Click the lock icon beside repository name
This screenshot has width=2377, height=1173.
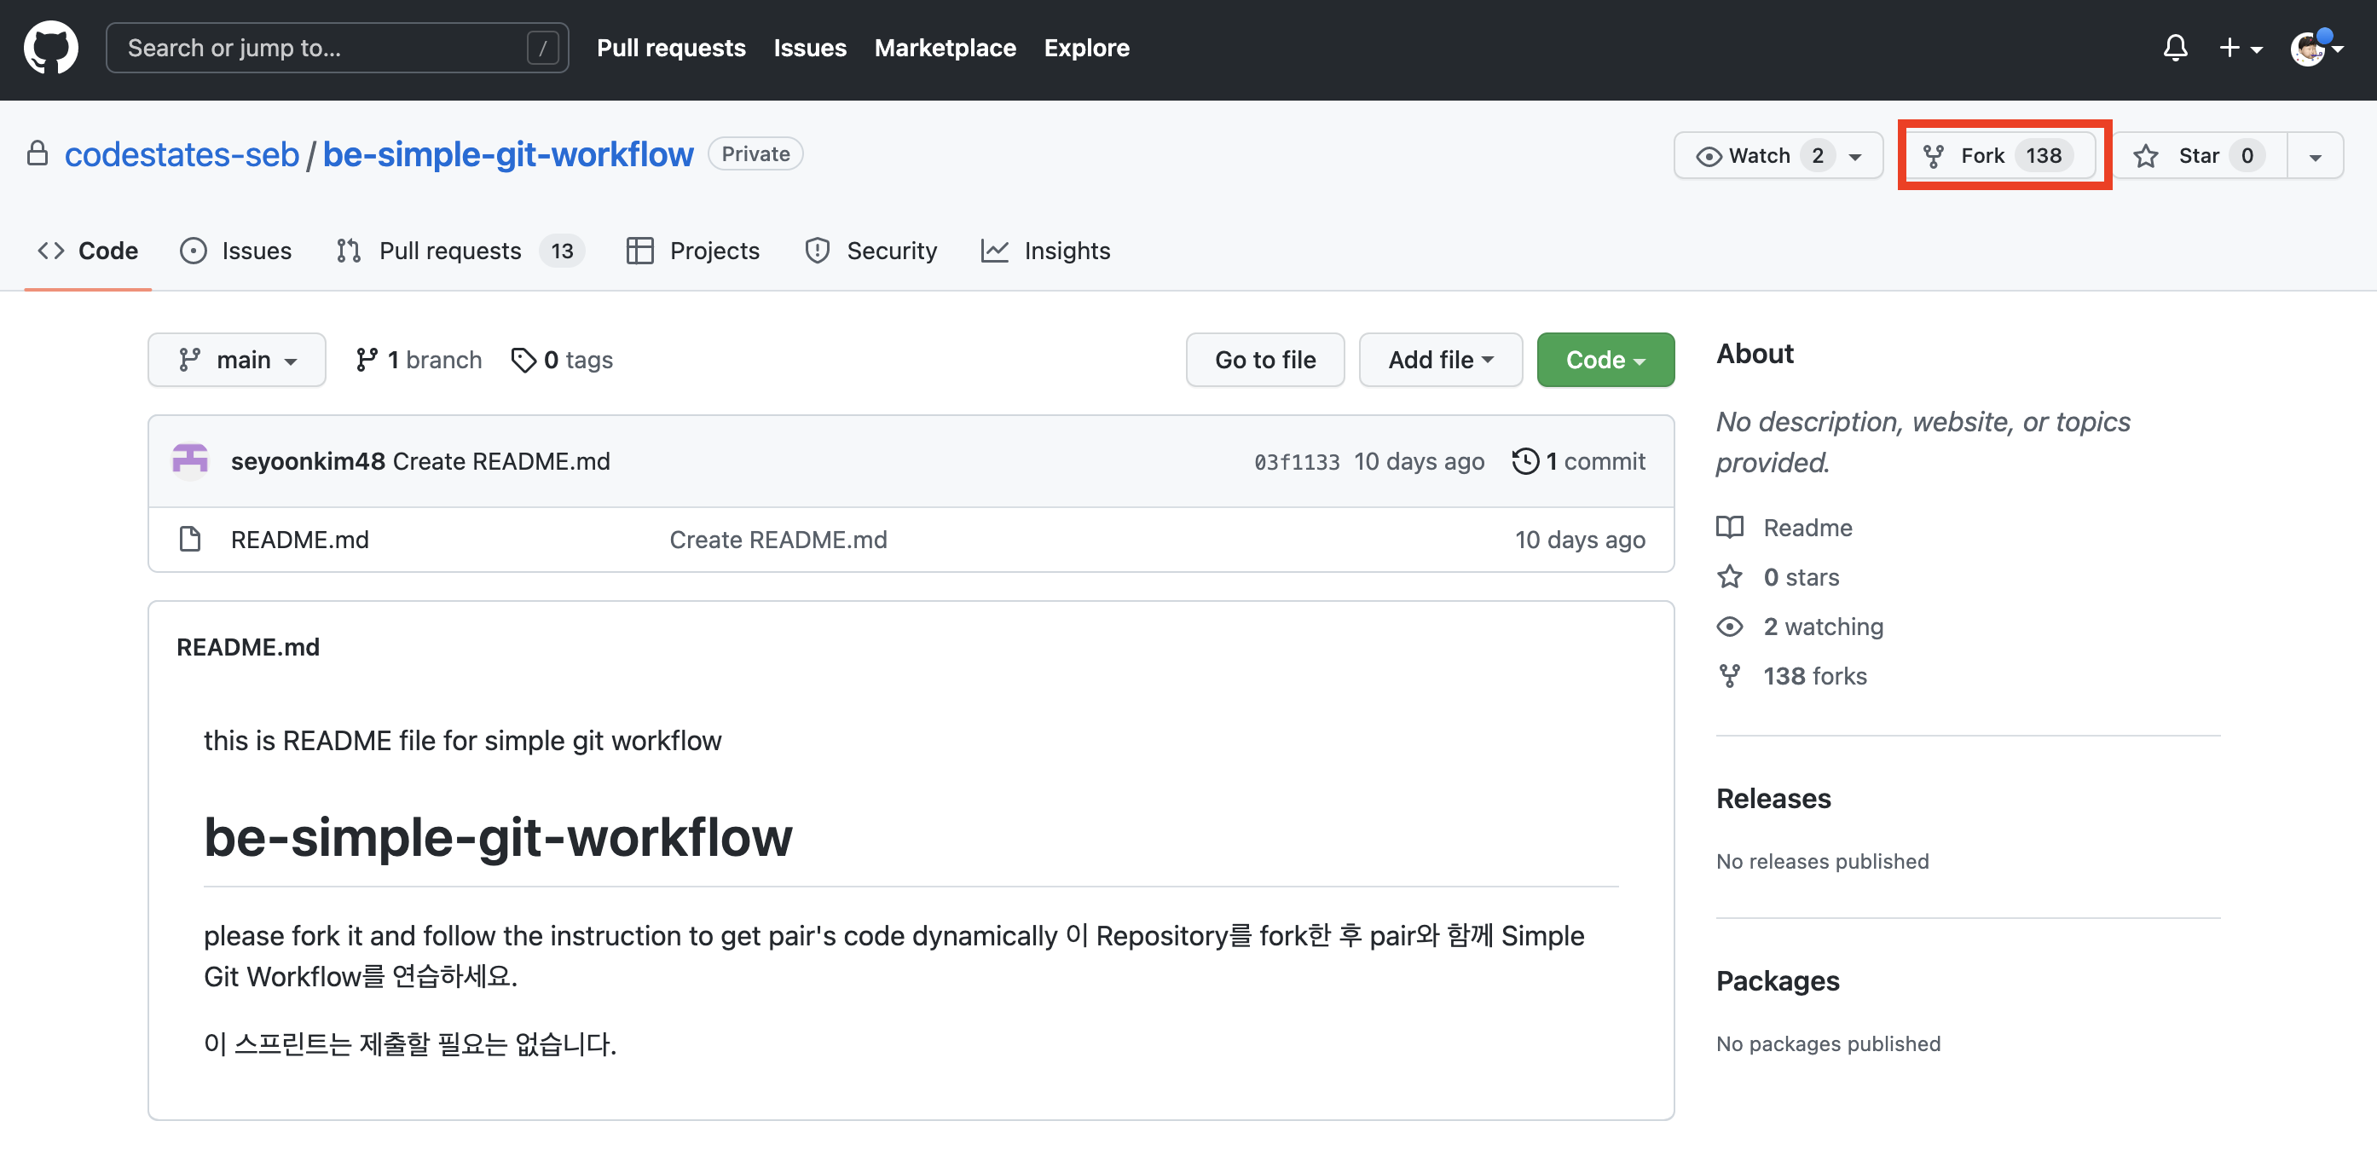click(x=37, y=153)
